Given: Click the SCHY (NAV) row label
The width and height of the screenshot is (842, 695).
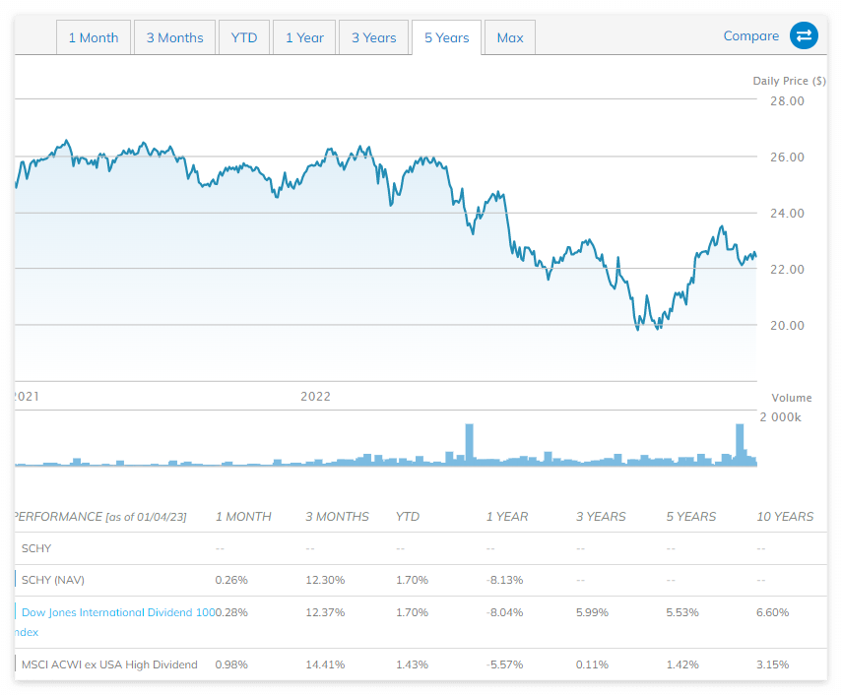Looking at the screenshot, I should pyautogui.click(x=52, y=580).
